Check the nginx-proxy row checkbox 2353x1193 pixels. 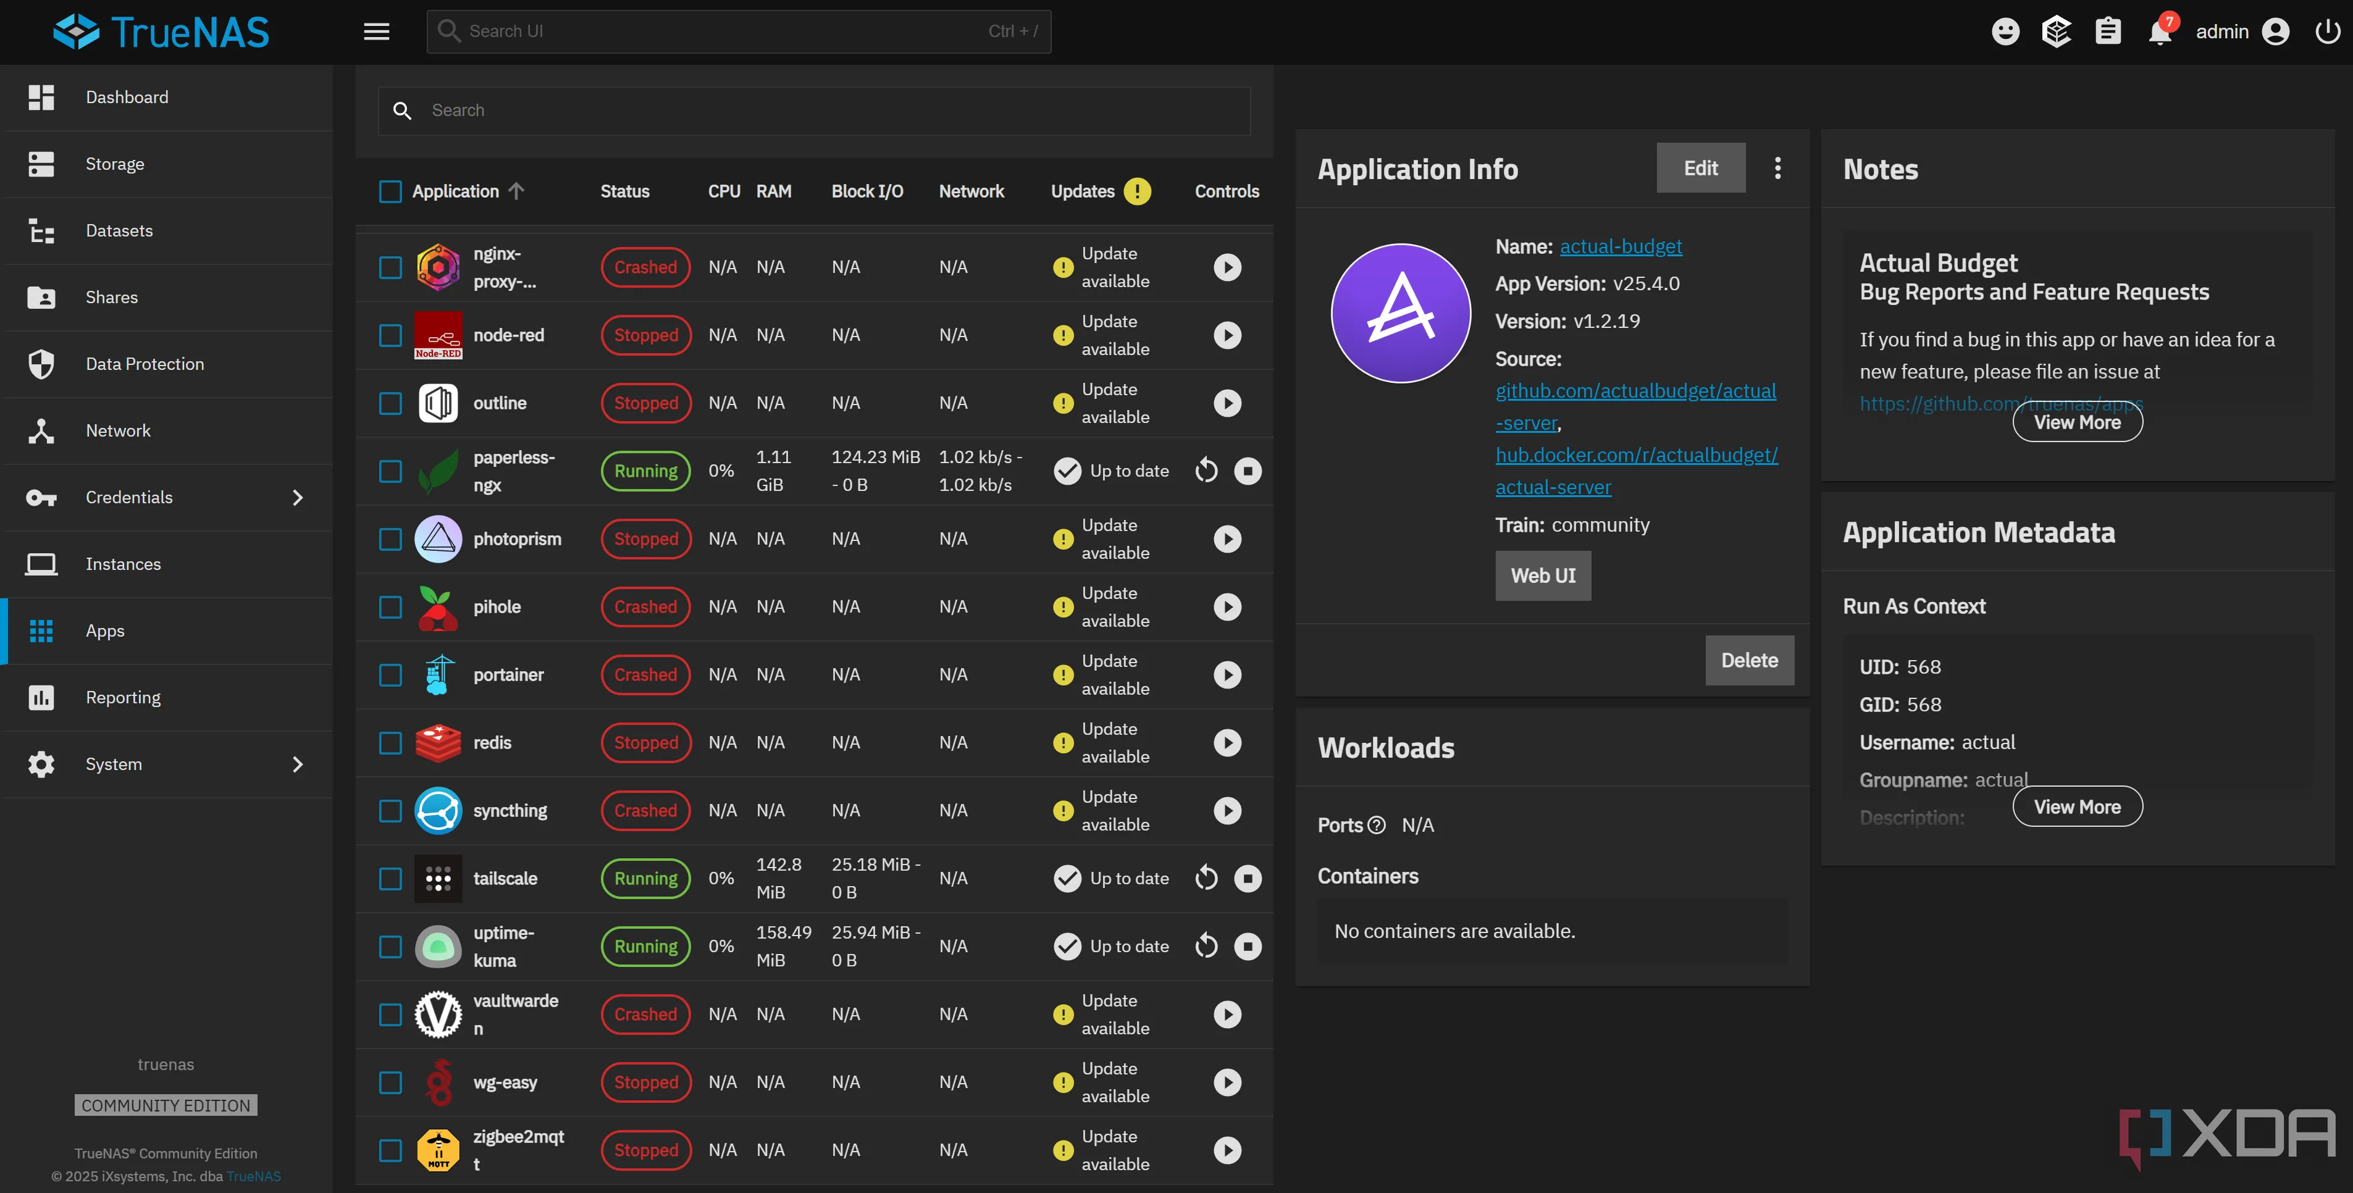[390, 267]
